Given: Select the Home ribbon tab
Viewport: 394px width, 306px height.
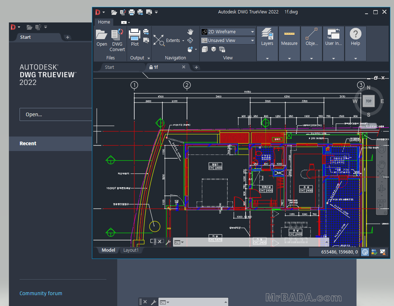Looking at the screenshot, I should (x=104, y=22).
